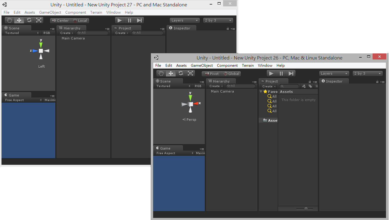The width and height of the screenshot is (389, 220).
Task: Toggle Left view label in Project 27 scene
Action: [42, 66]
